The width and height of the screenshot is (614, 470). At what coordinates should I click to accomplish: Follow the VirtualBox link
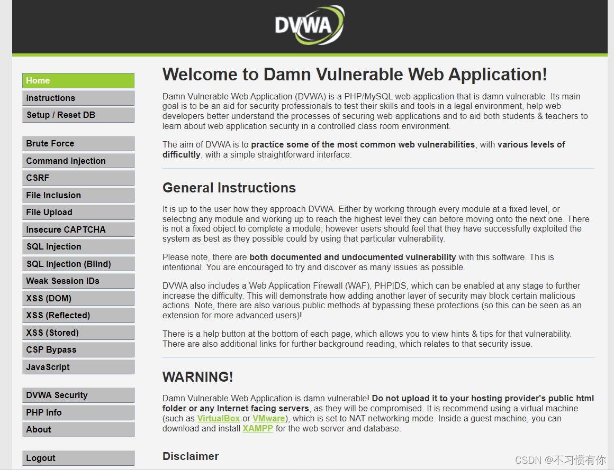219,418
